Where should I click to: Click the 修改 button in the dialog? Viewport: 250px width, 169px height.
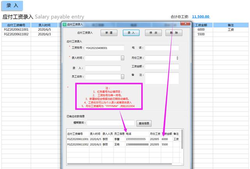pyautogui.click(x=154, y=33)
